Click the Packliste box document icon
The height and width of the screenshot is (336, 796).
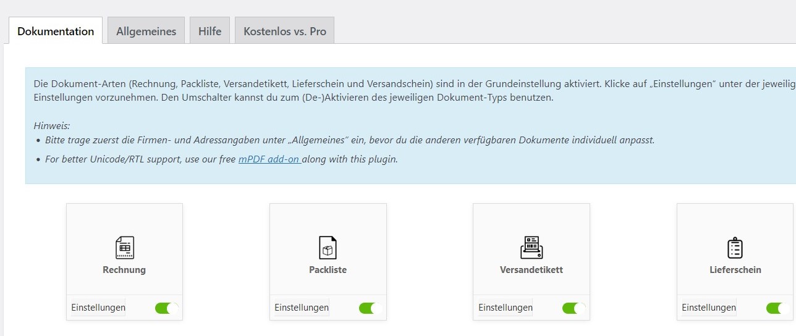(x=328, y=248)
